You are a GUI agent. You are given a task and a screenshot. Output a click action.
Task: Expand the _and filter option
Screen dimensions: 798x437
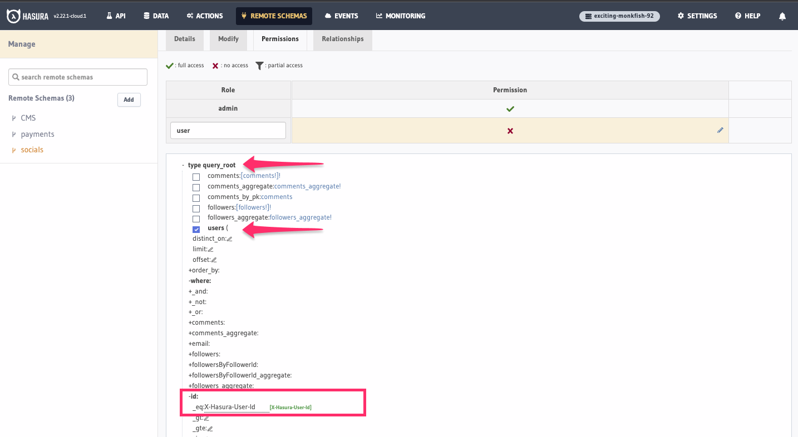click(x=190, y=291)
